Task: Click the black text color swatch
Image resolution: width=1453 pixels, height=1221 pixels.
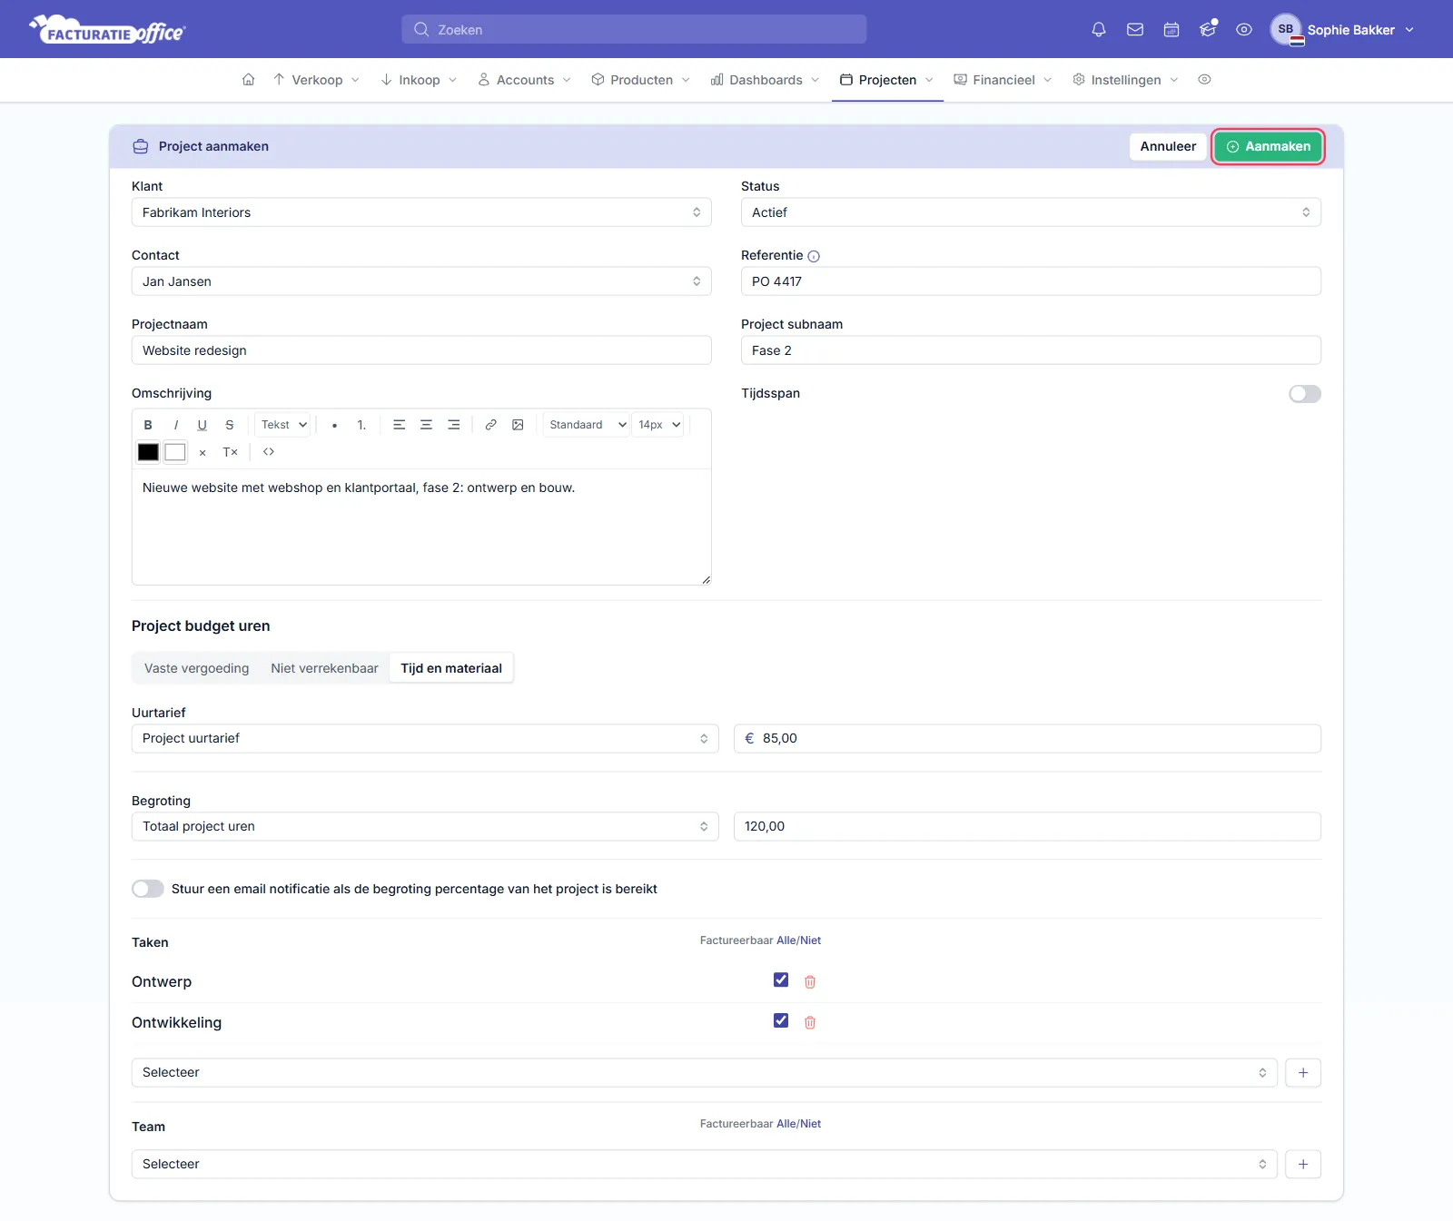Action: [x=148, y=452]
